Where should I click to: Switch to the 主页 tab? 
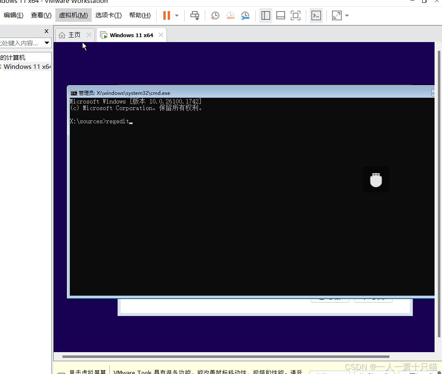pos(74,35)
